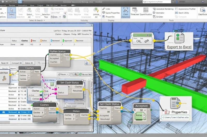Image resolution: width=207 pixels, height=137 pixels.
Task: Toggle Dim Other highlighting option
Action: pos(69,100)
